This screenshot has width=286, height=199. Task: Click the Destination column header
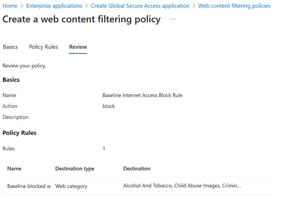pos(137,168)
